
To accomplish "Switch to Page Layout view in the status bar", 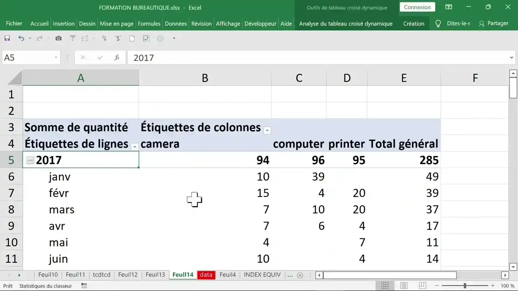I will (x=403, y=286).
